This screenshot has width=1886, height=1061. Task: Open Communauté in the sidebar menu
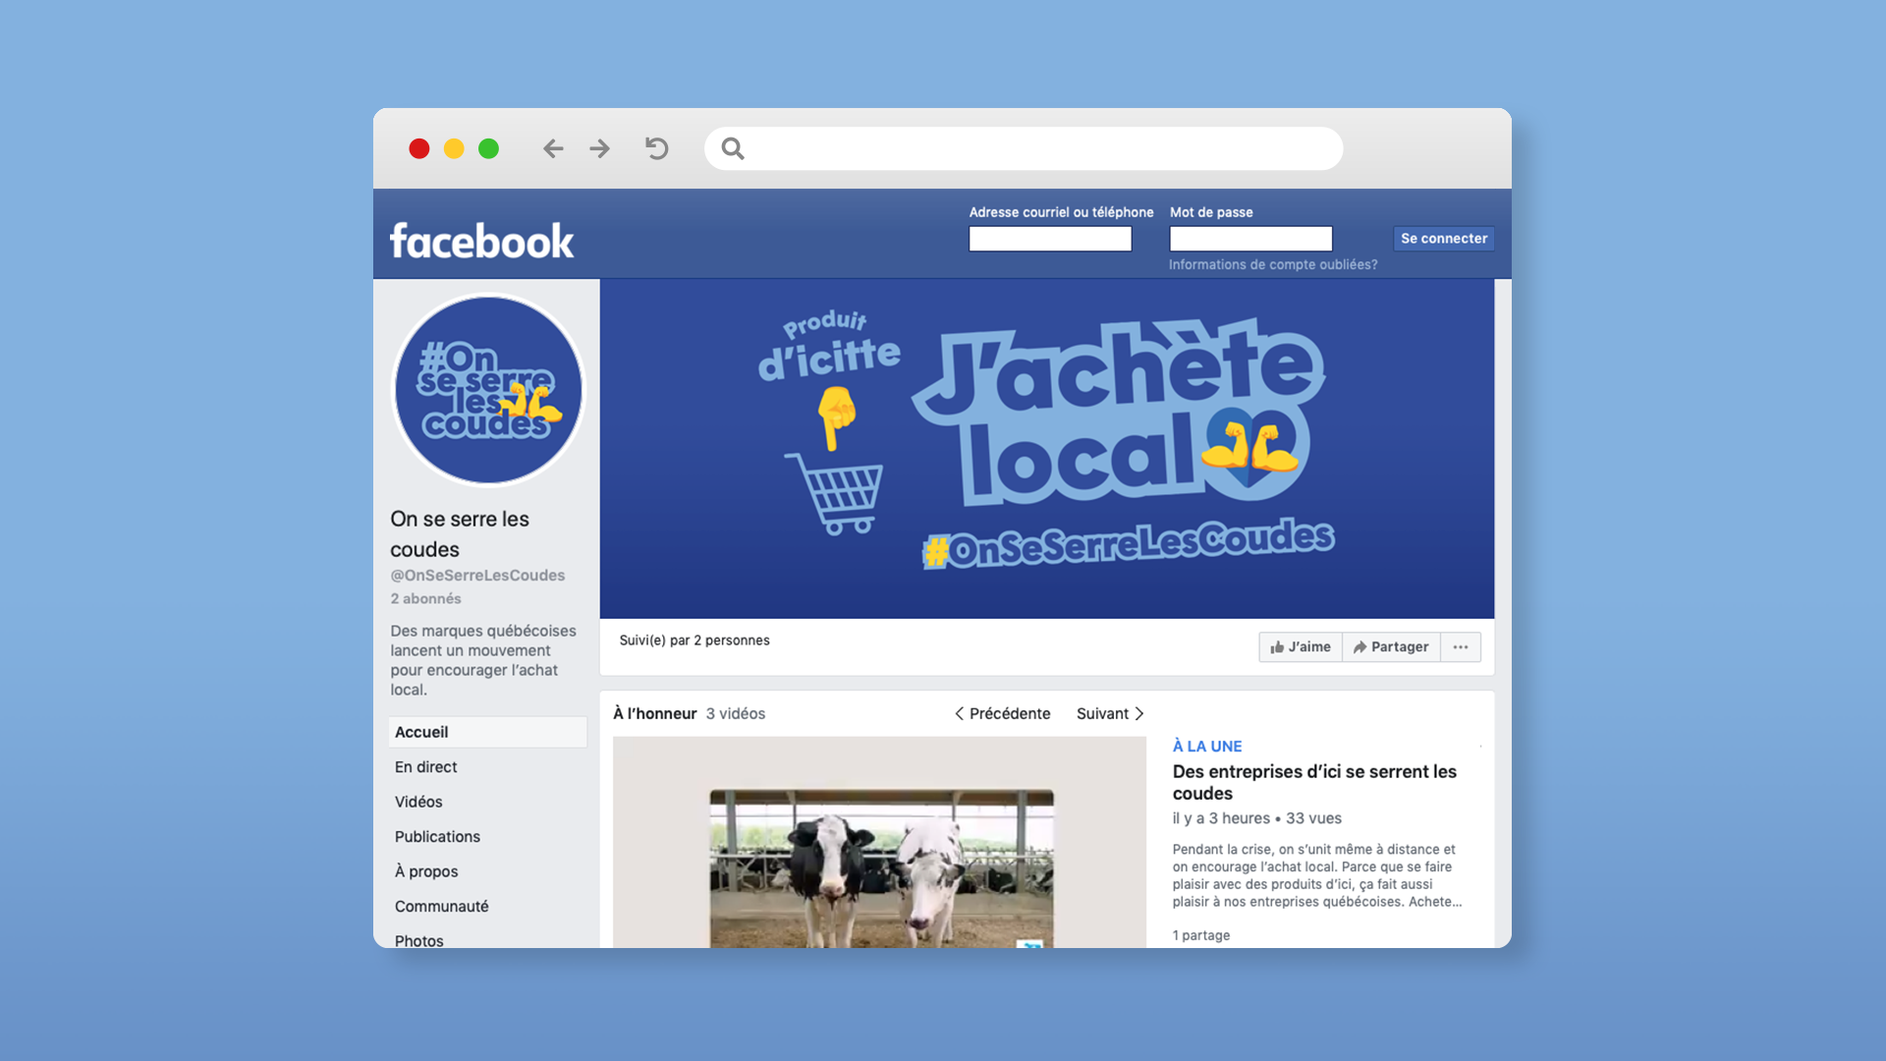click(441, 906)
